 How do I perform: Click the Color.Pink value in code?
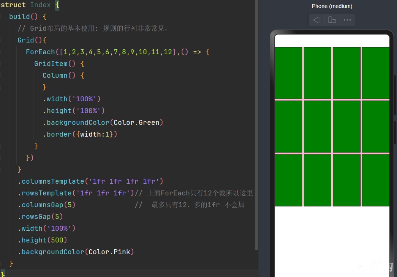pos(109,252)
